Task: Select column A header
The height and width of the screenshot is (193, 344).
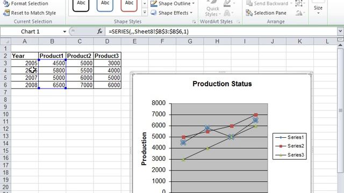Action: click(x=25, y=41)
